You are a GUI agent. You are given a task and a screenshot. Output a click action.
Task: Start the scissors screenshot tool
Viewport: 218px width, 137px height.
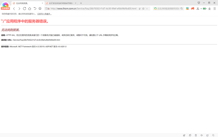198,8
